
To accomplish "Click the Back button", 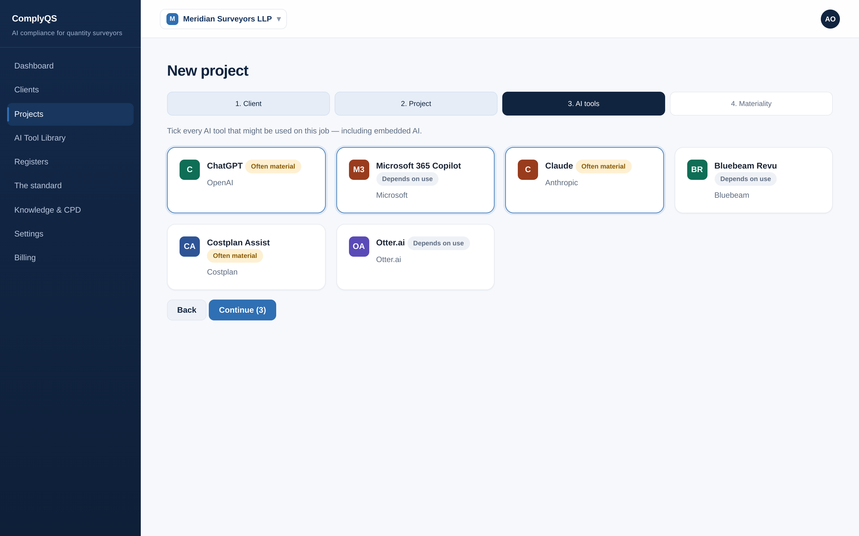I will click(187, 310).
